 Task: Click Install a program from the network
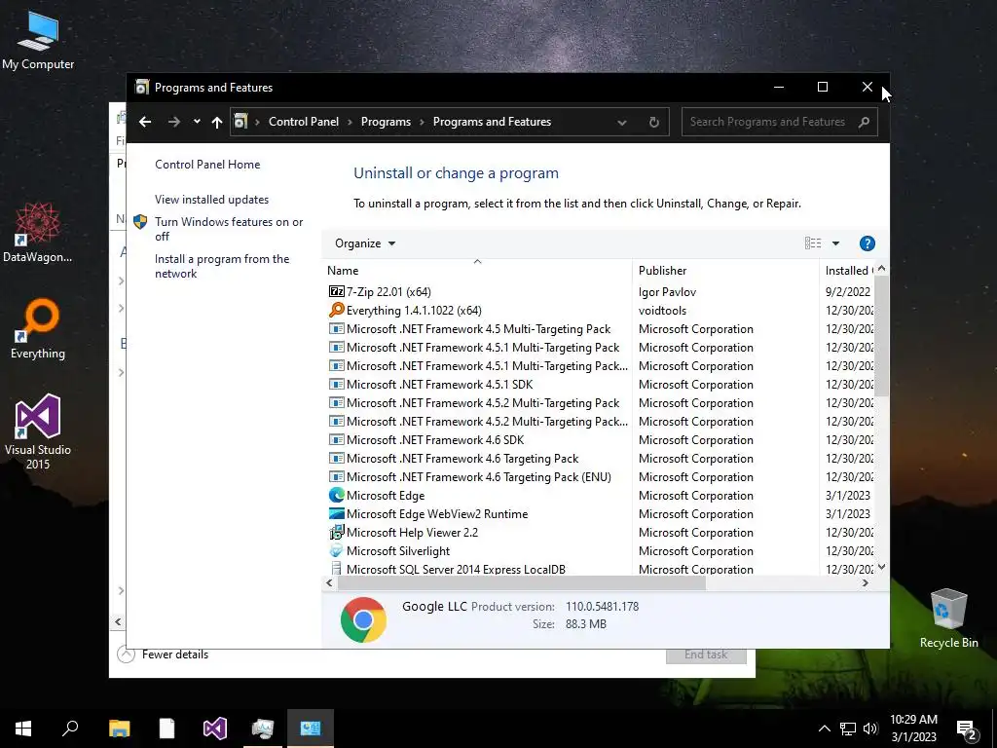(x=222, y=266)
